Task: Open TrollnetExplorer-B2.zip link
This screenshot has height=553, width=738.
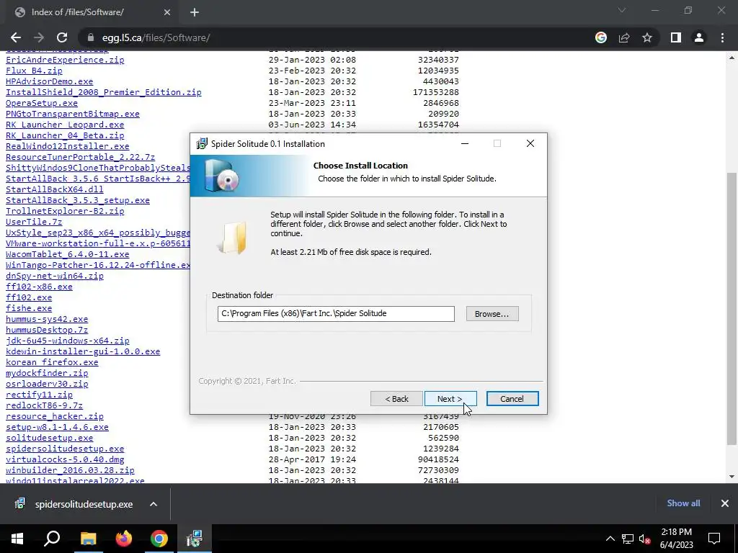Action: pyautogui.click(x=65, y=211)
